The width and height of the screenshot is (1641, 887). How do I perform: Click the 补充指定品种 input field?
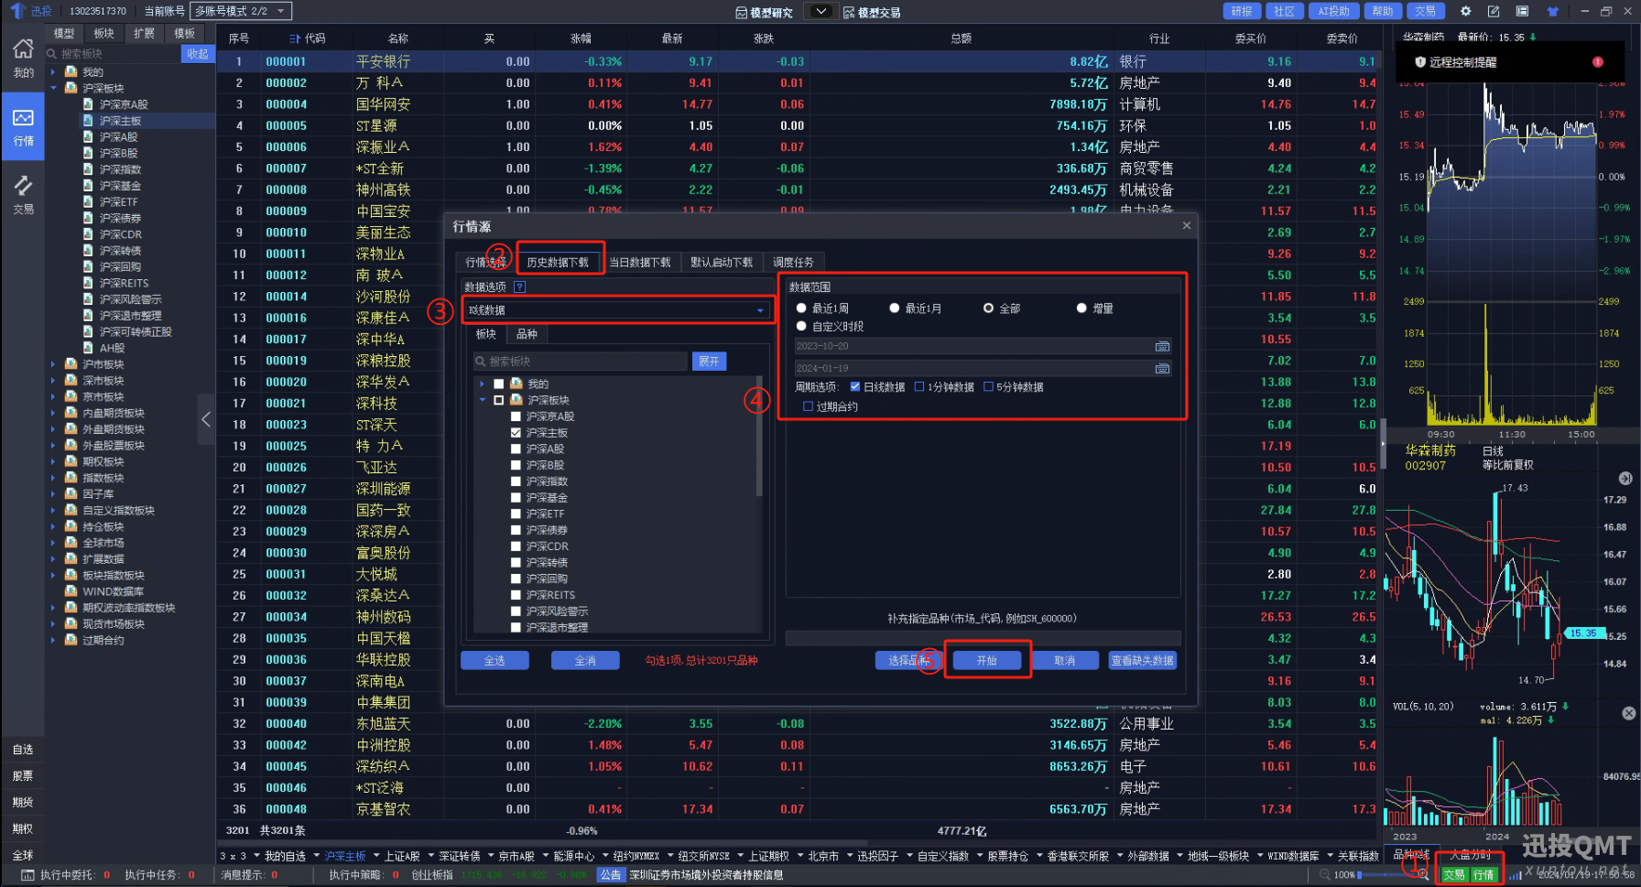pos(983,637)
